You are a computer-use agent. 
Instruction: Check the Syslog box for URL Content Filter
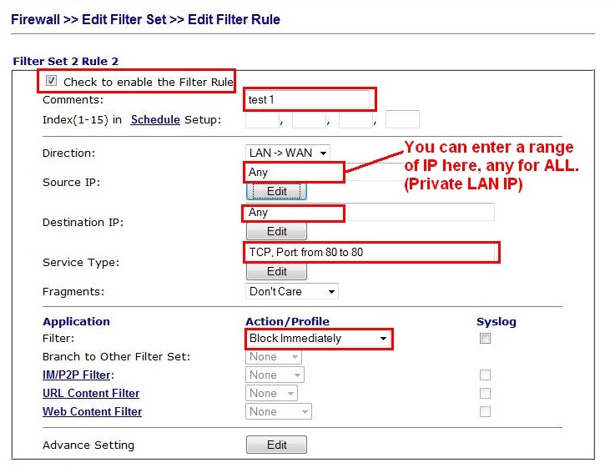[x=485, y=394]
